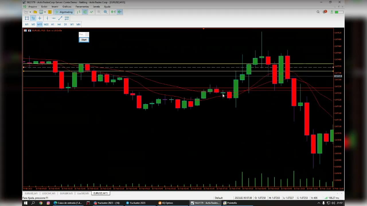Switch to Usa500,M5 chart tab

click(83, 193)
